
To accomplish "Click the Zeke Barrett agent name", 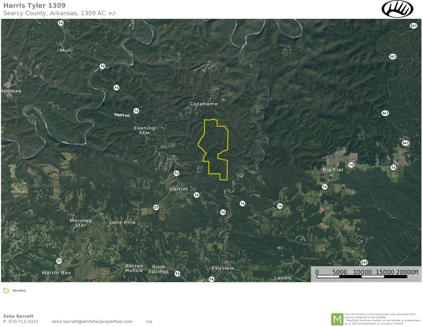I will tap(18, 316).
